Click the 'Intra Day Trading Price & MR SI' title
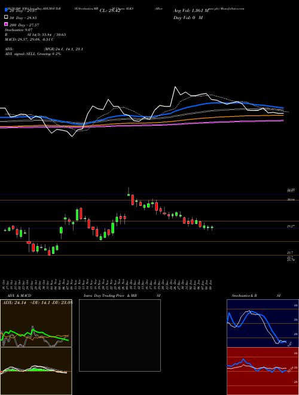This screenshot has width=299, height=395. click(x=122, y=296)
